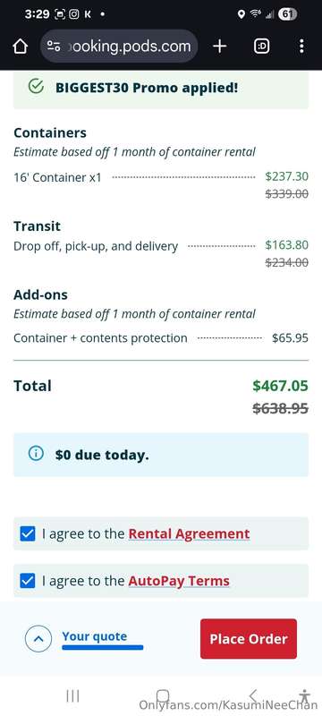Tap the Android back navigation arrow
The height and width of the screenshot is (716, 322).
(x=253, y=696)
